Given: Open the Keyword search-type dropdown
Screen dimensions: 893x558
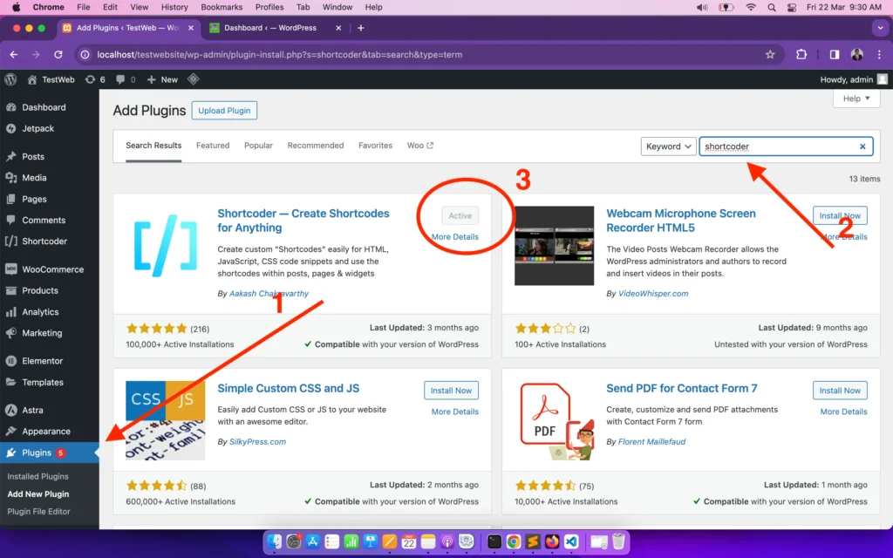Looking at the screenshot, I should pyautogui.click(x=668, y=146).
